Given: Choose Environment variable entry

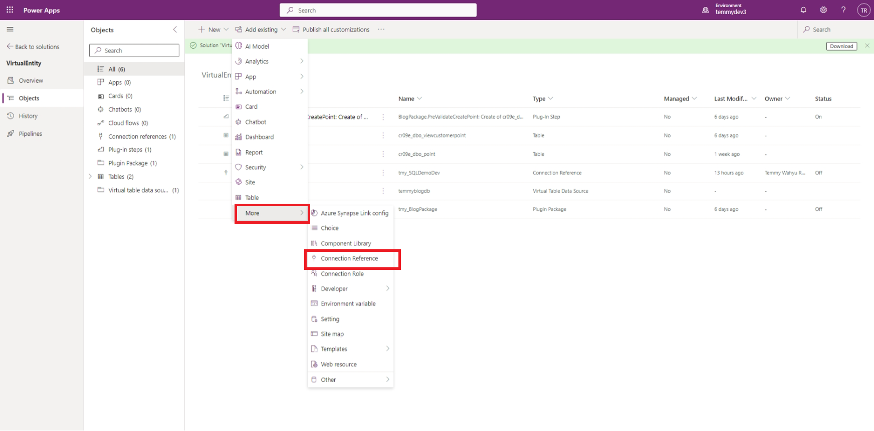Looking at the screenshot, I should pyautogui.click(x=350, y=304).
